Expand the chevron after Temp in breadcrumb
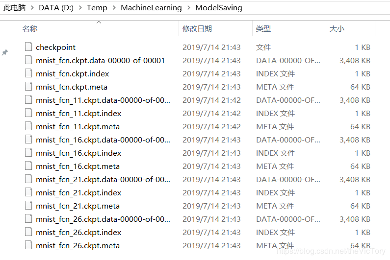 click(114, 8)
